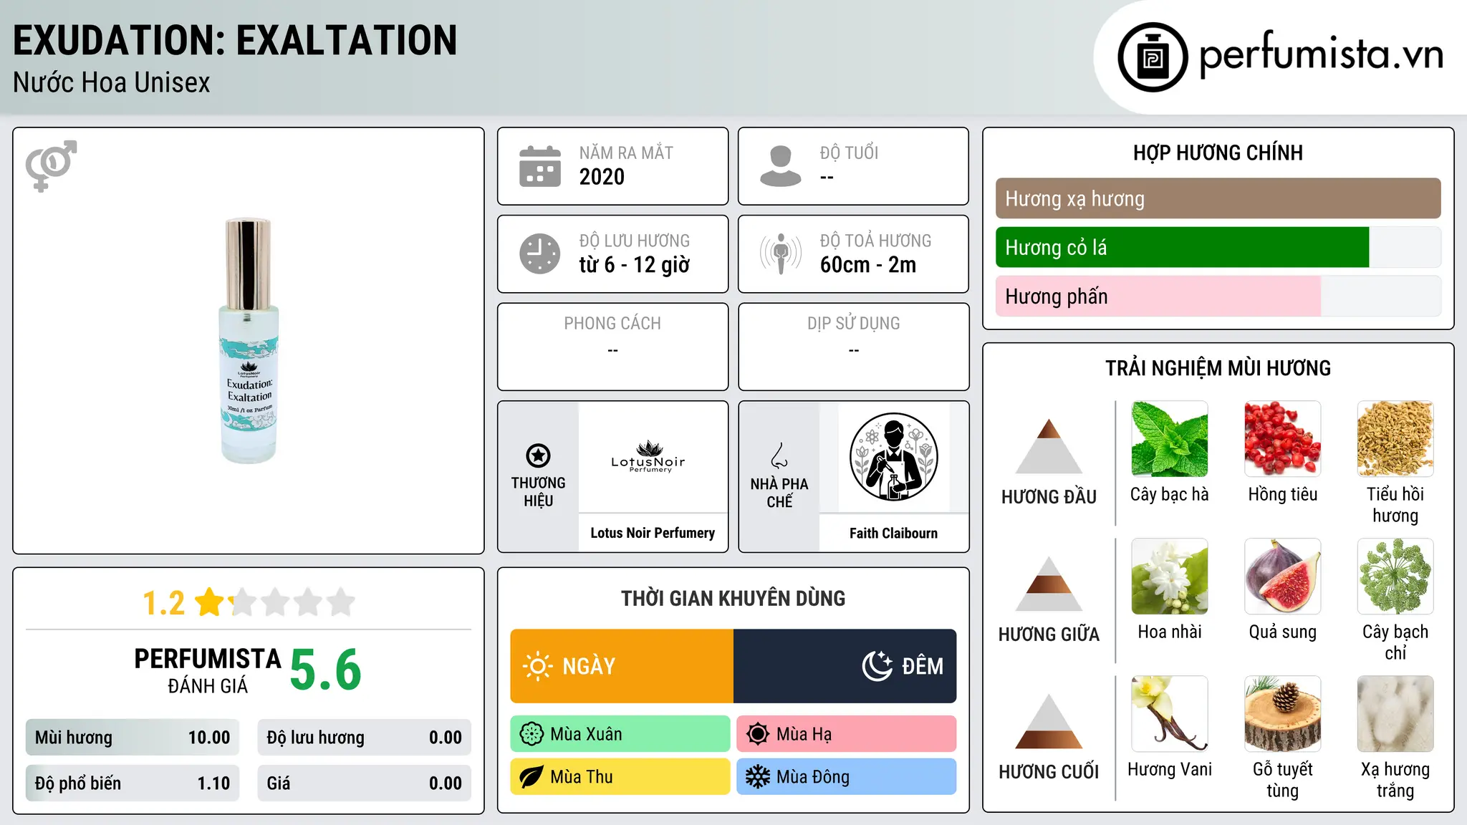The width and height of the screenshot is (1467, 825).
Task: Click the sillage value 60cm - 2m
Action: coord(868,265)
